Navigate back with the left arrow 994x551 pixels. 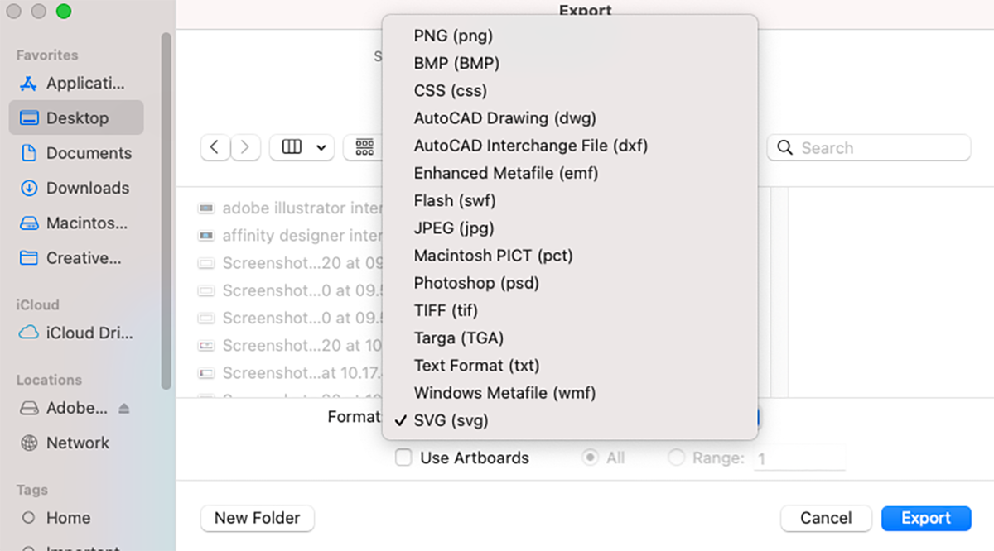215,146
